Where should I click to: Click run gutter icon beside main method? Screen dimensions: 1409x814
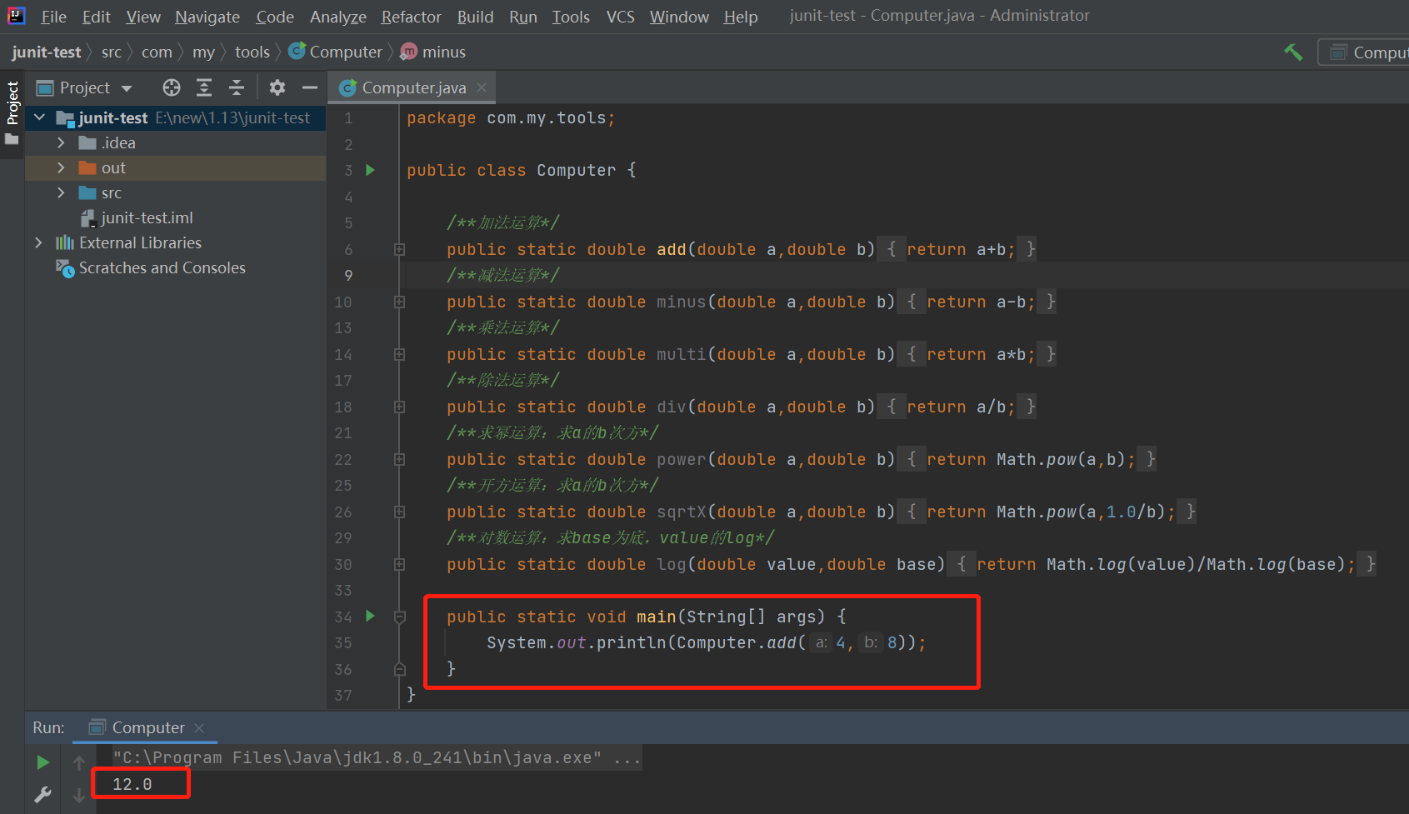click(x=371, y=617)
